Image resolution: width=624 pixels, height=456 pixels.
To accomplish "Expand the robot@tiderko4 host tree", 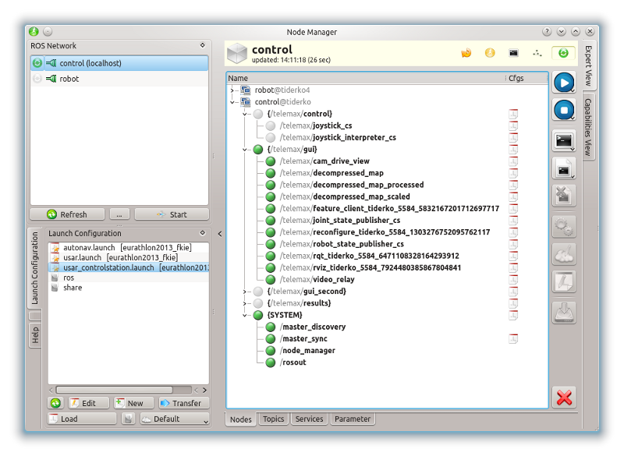I will click(x=233, y=90).
